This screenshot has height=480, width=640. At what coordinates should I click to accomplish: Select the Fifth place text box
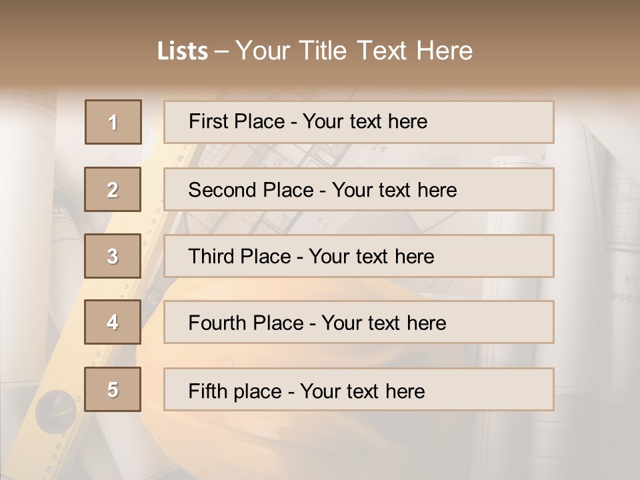pyautogui.click(x=359, y=390)
